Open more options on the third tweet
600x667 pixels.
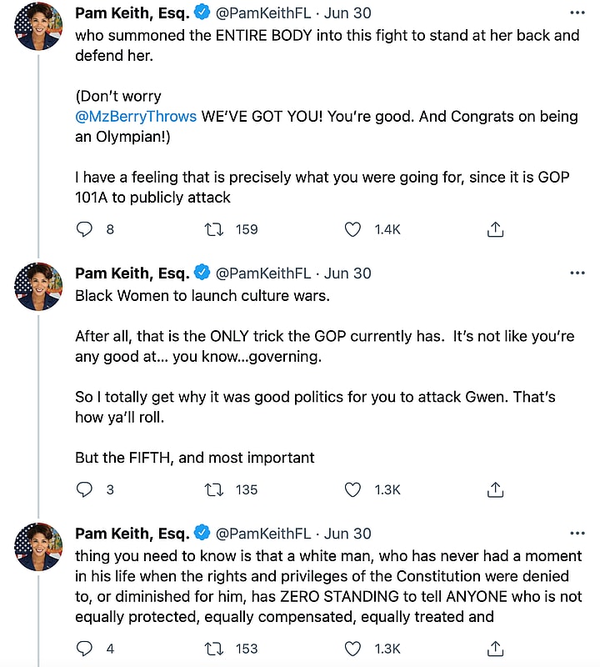tap(577, 534)
